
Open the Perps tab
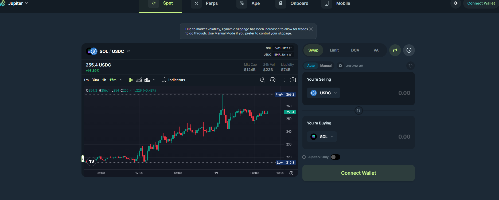point(205,3)
